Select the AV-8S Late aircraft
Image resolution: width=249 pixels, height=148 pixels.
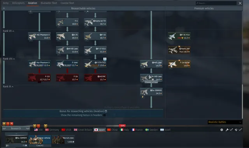click(67, 50)
